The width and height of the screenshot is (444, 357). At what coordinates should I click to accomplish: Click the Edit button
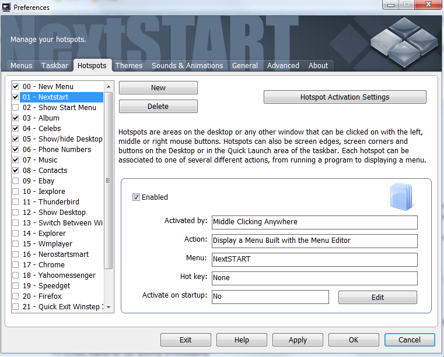point(377,298)
